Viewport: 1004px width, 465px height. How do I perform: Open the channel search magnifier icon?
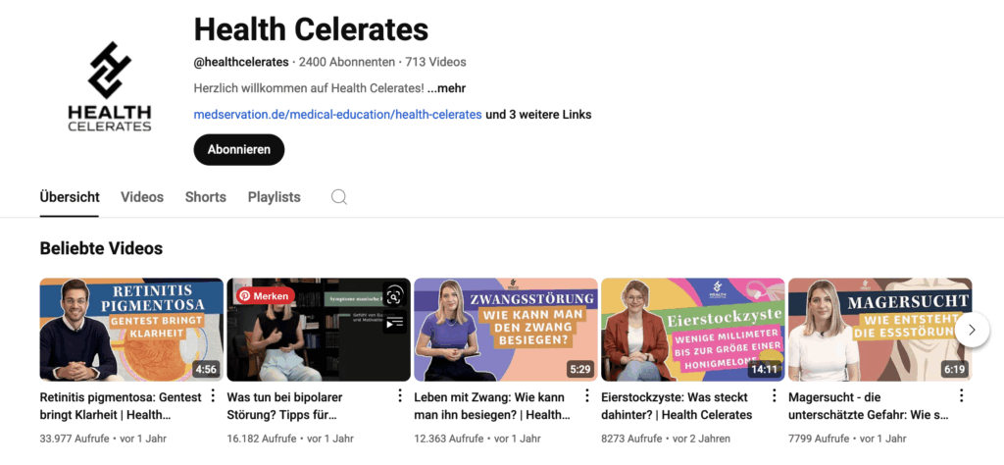pos(338,197)
